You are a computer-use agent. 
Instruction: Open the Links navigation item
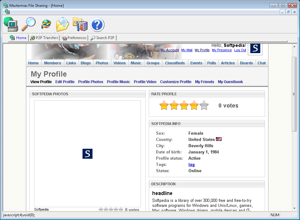click(71, 63)
